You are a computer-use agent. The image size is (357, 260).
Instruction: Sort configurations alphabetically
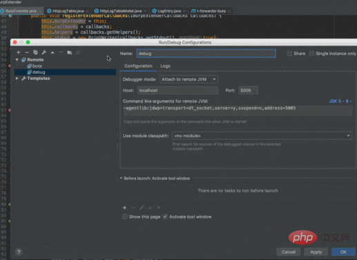[x=78, y=52]
